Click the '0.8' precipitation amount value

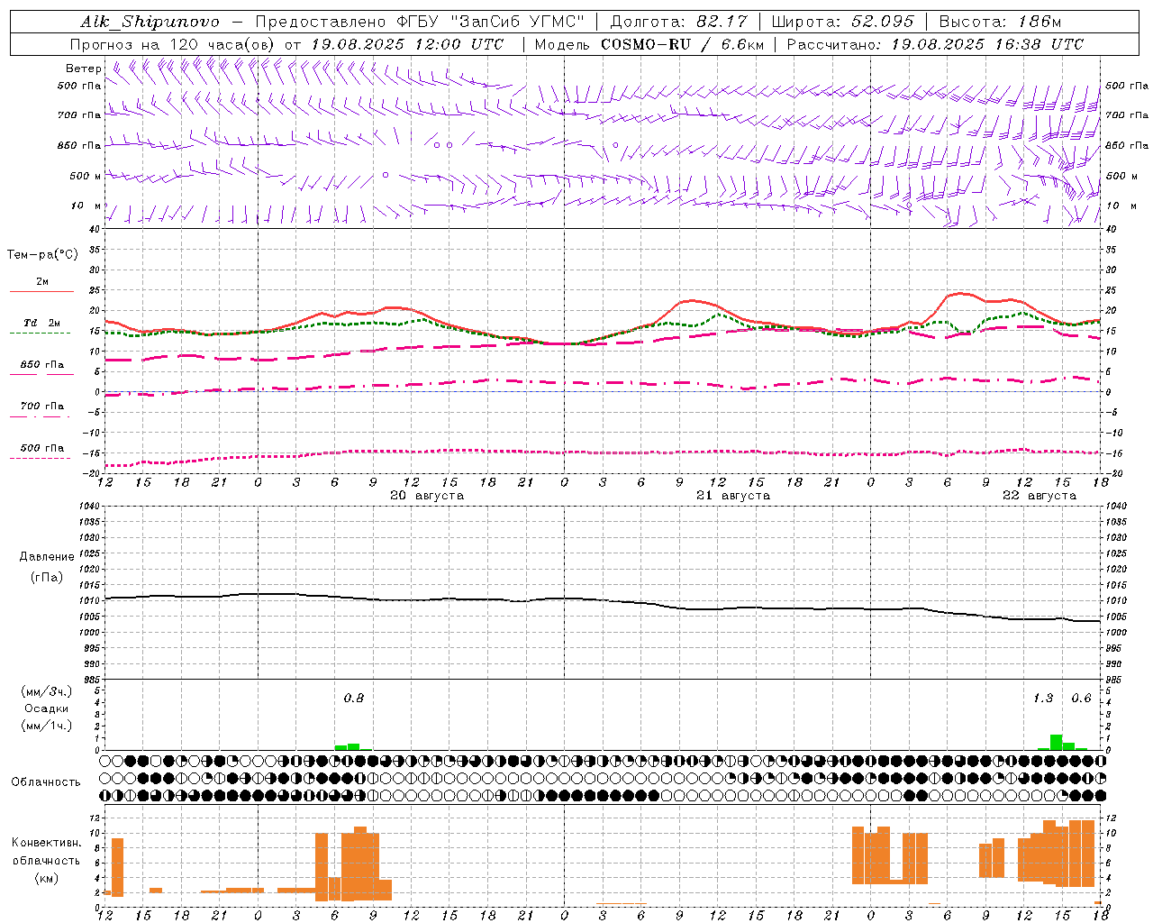pyautogui.click(x=354, y=698)
